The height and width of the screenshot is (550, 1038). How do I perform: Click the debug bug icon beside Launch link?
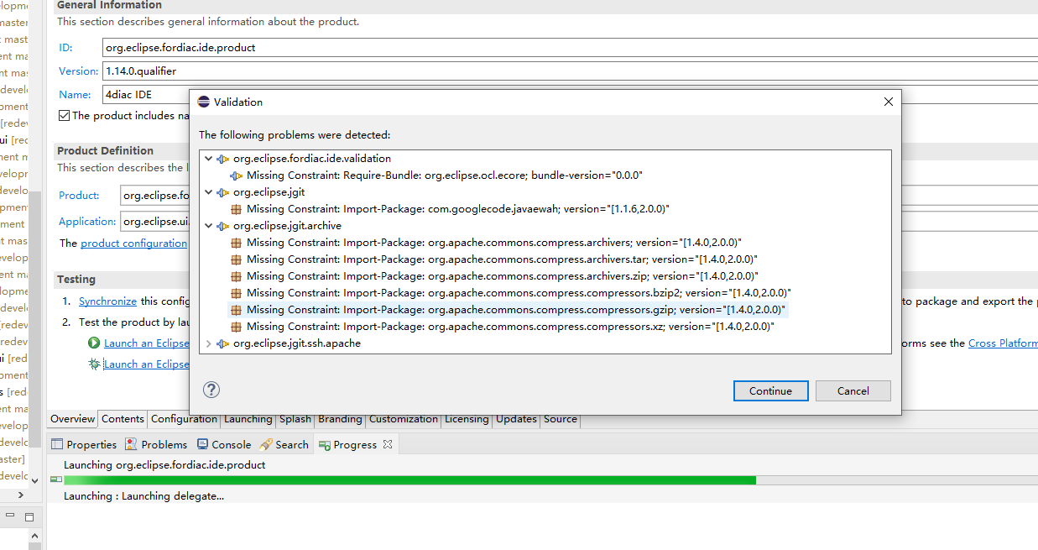[94, 364]
